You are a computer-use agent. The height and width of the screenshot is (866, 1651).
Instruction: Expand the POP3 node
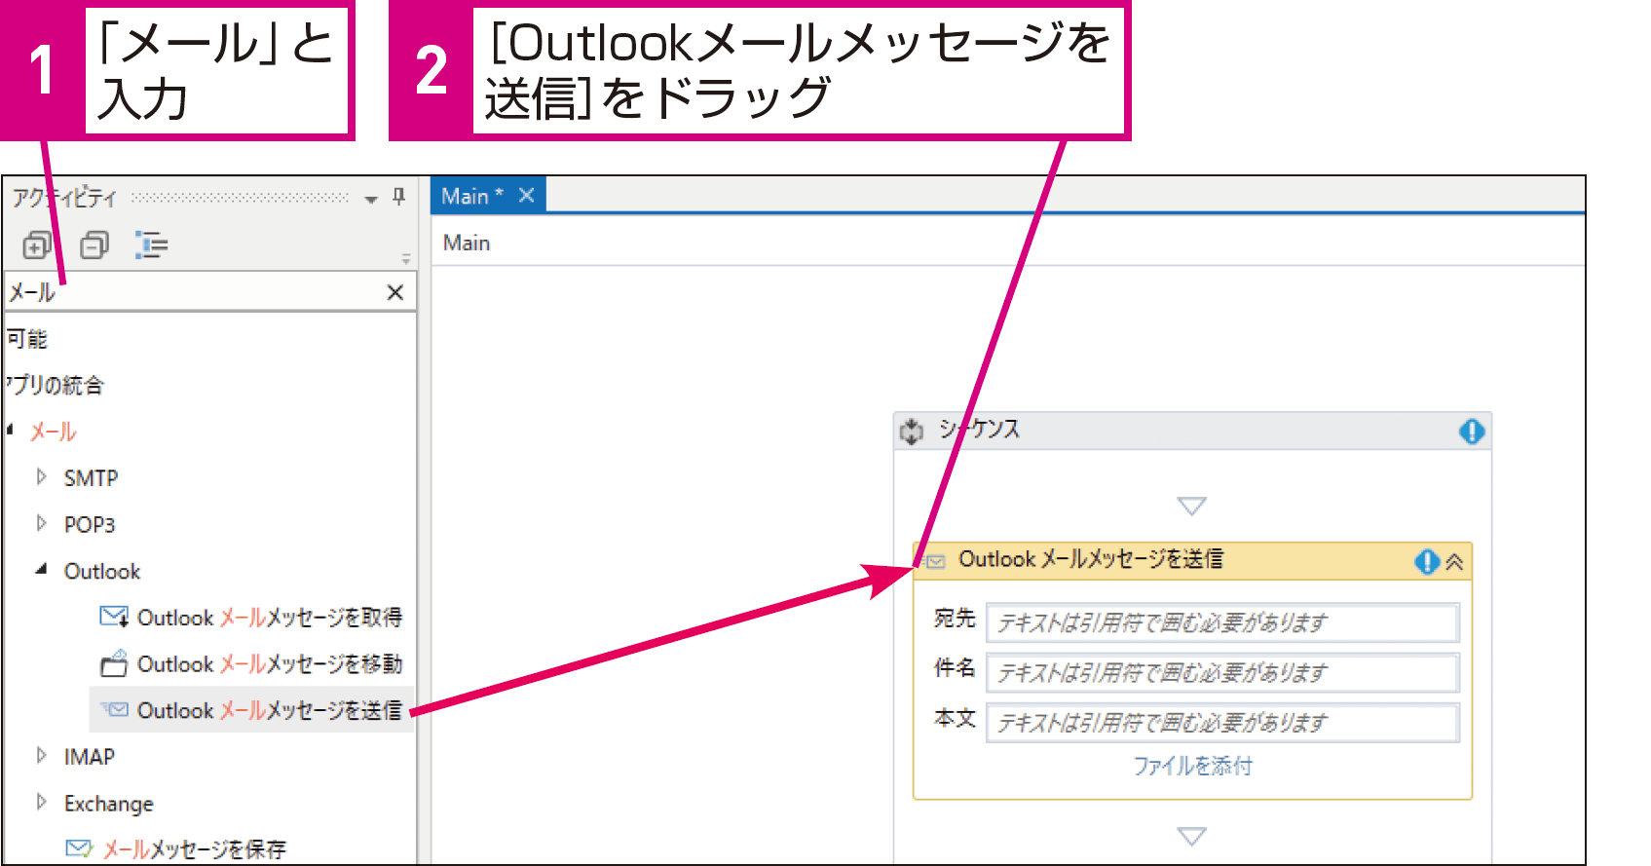click(41, 523)
